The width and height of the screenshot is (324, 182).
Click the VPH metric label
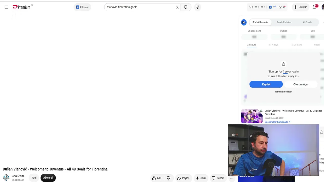[313, 31]
